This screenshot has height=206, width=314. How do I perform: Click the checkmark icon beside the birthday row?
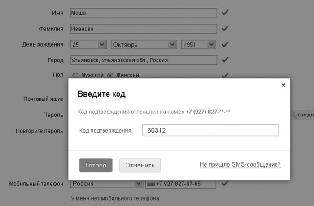[x=225, y=44]
